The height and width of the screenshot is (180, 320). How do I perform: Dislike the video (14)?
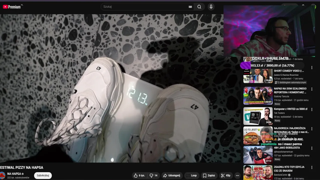(x=153, y=175)
